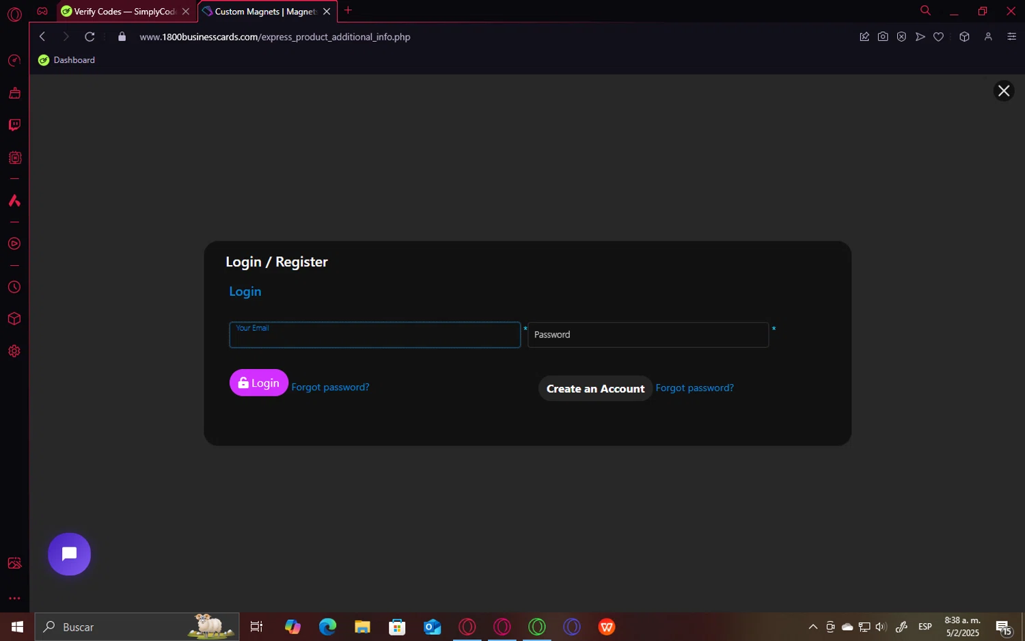Viewport: 1025px width, 641px height.
Task: Click the ad blocker shield icon
Action: tap(901, 37)
